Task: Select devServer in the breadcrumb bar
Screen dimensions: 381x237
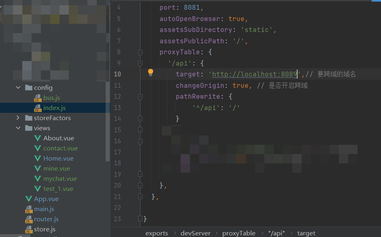Action: coord(196,233)
